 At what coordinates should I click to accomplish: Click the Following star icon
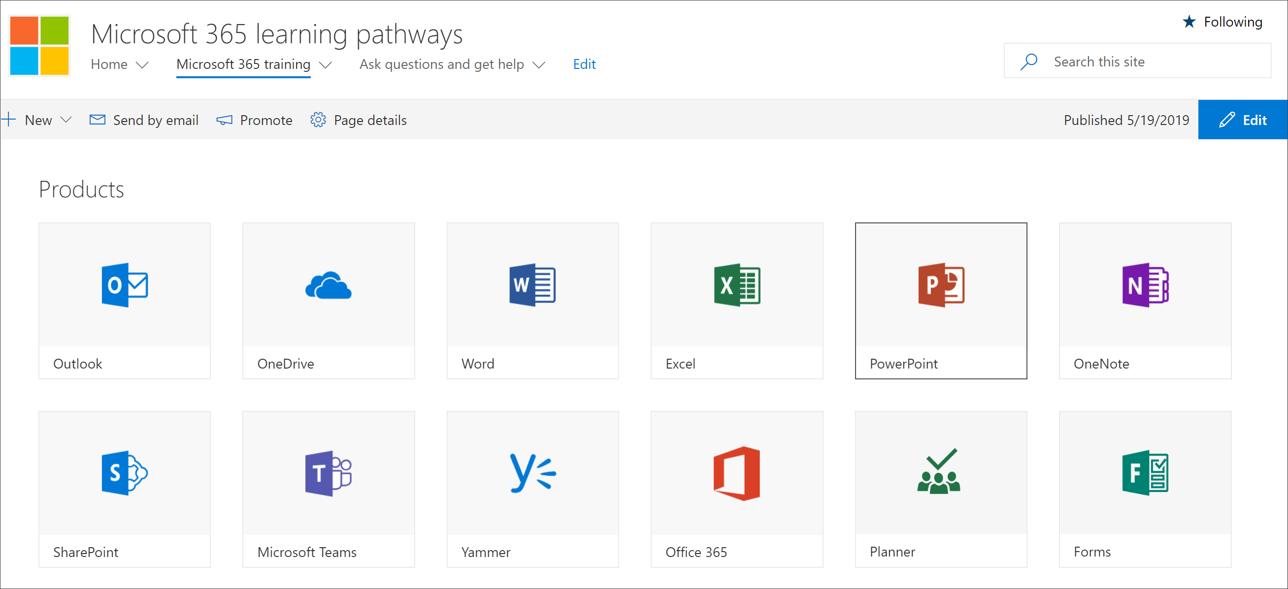(1189, 22)
